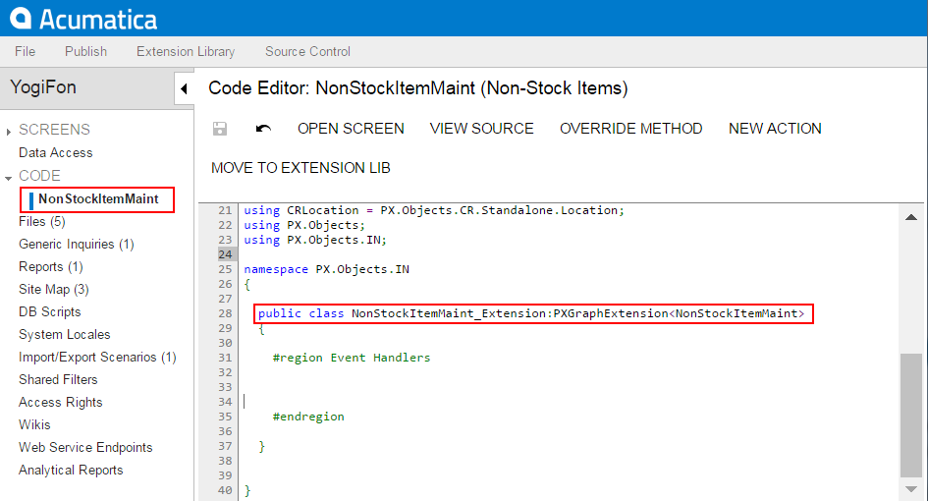This screenshot has height=501, width=928.
Task: Click MOVE TO EXTENSION LIB button
Action: [x=300, y=168]
